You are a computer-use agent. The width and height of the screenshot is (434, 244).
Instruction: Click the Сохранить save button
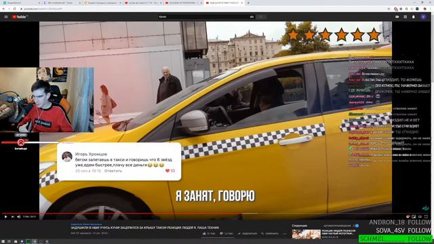click(x=270, y=233)
